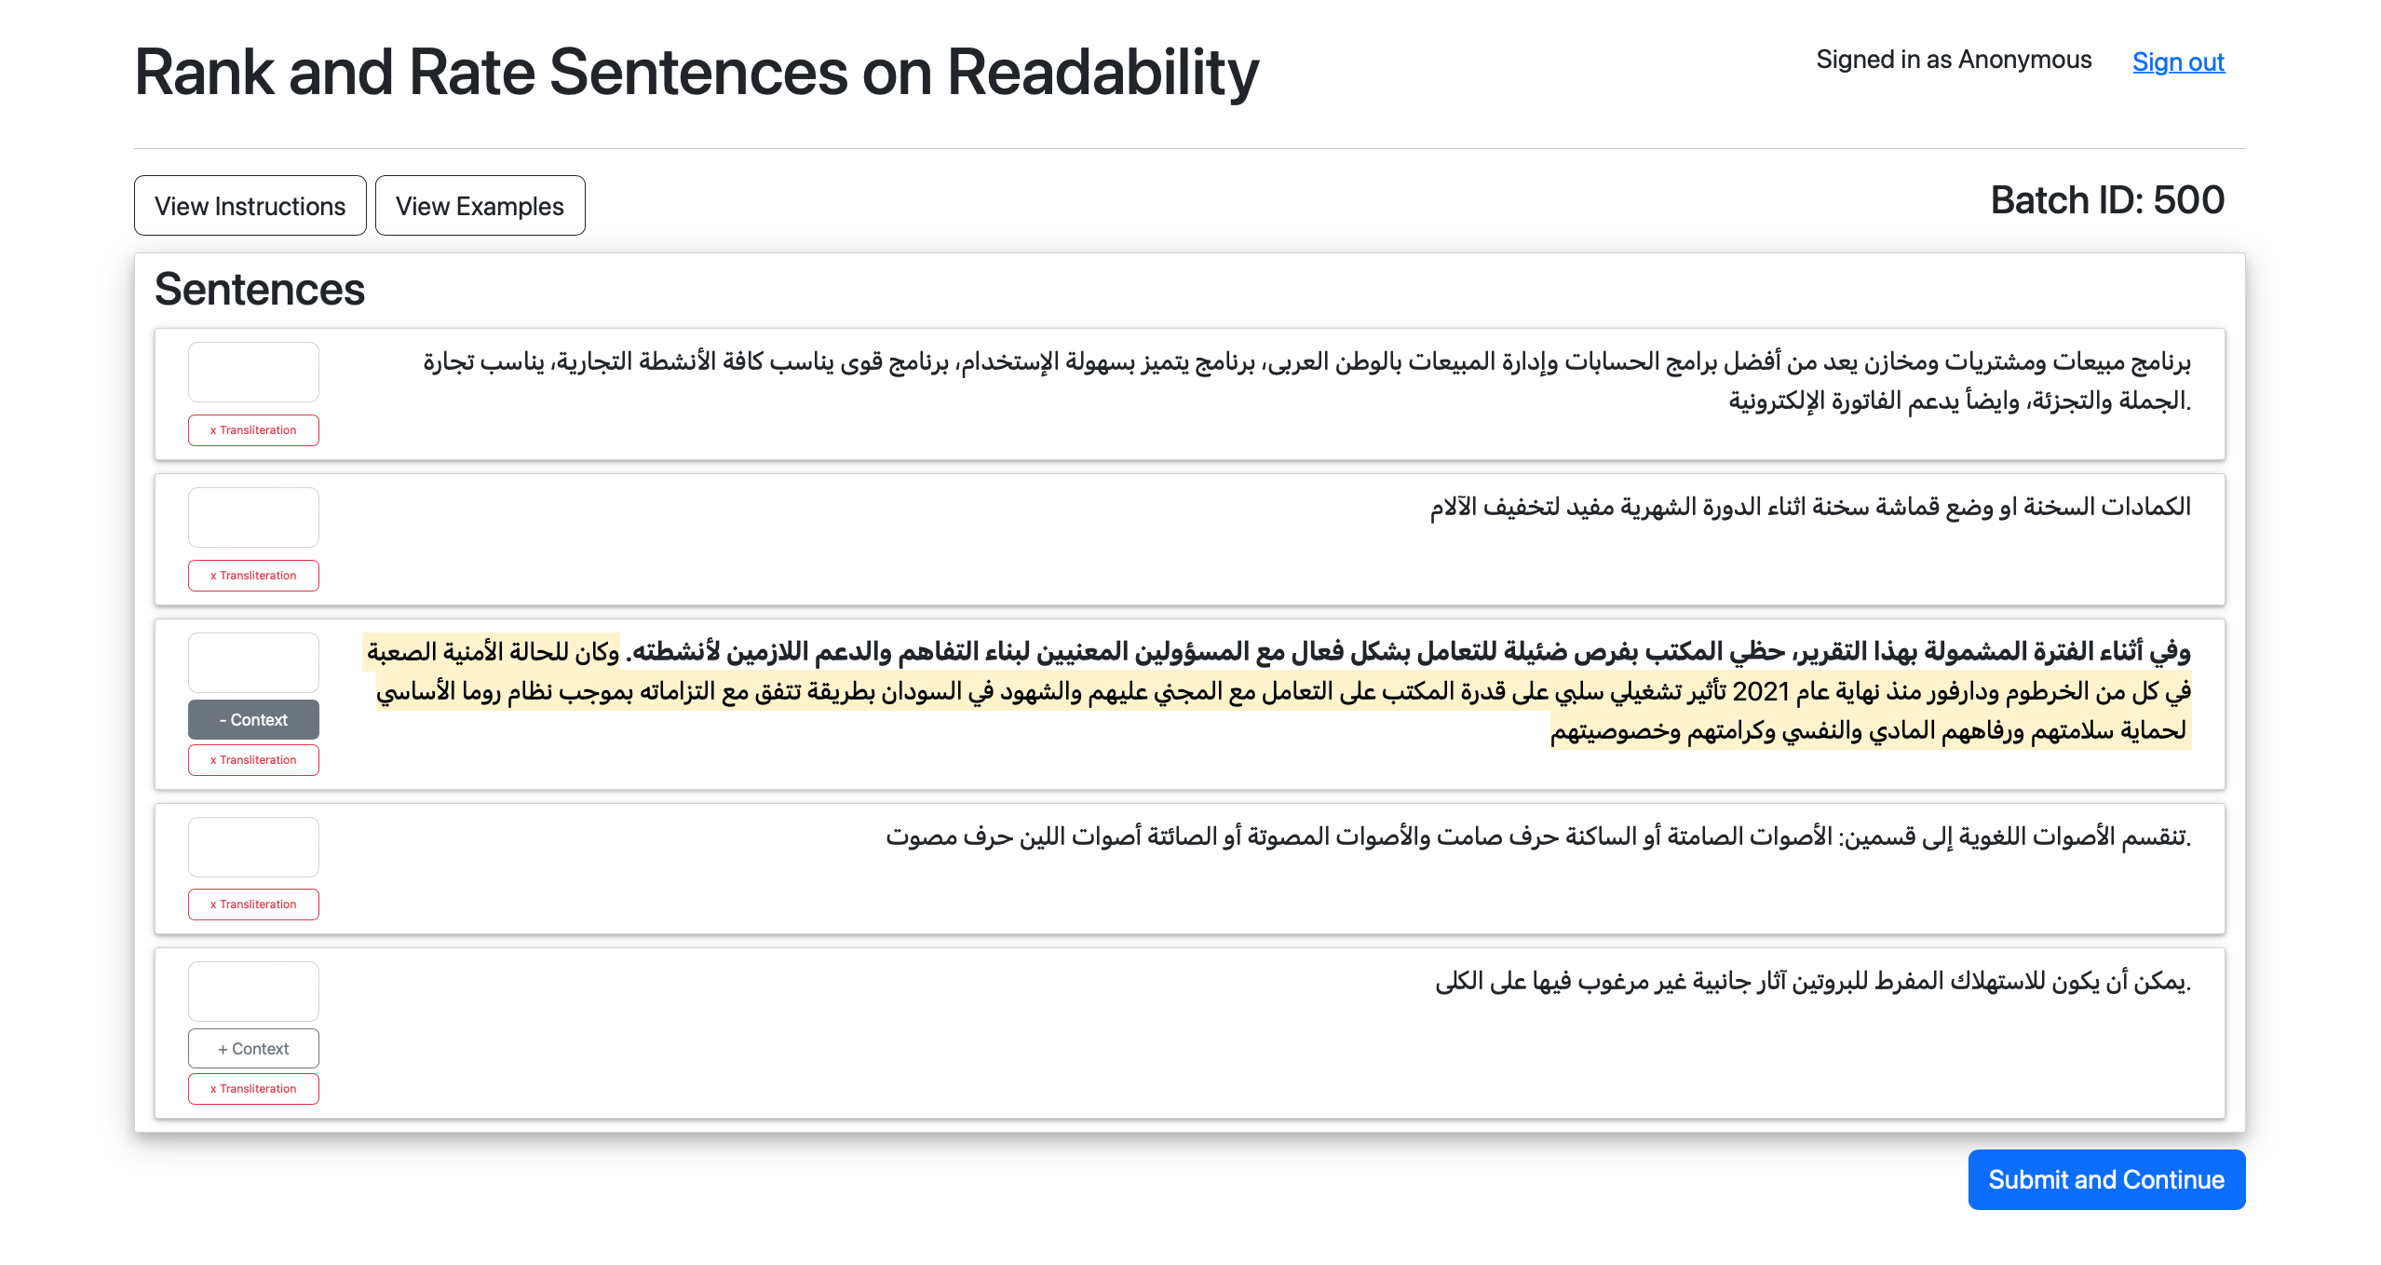The width and height of the screenshot is (2381, 1265).
Task: Click the sentence about linguistic sounds
Action: [1536, 837]
